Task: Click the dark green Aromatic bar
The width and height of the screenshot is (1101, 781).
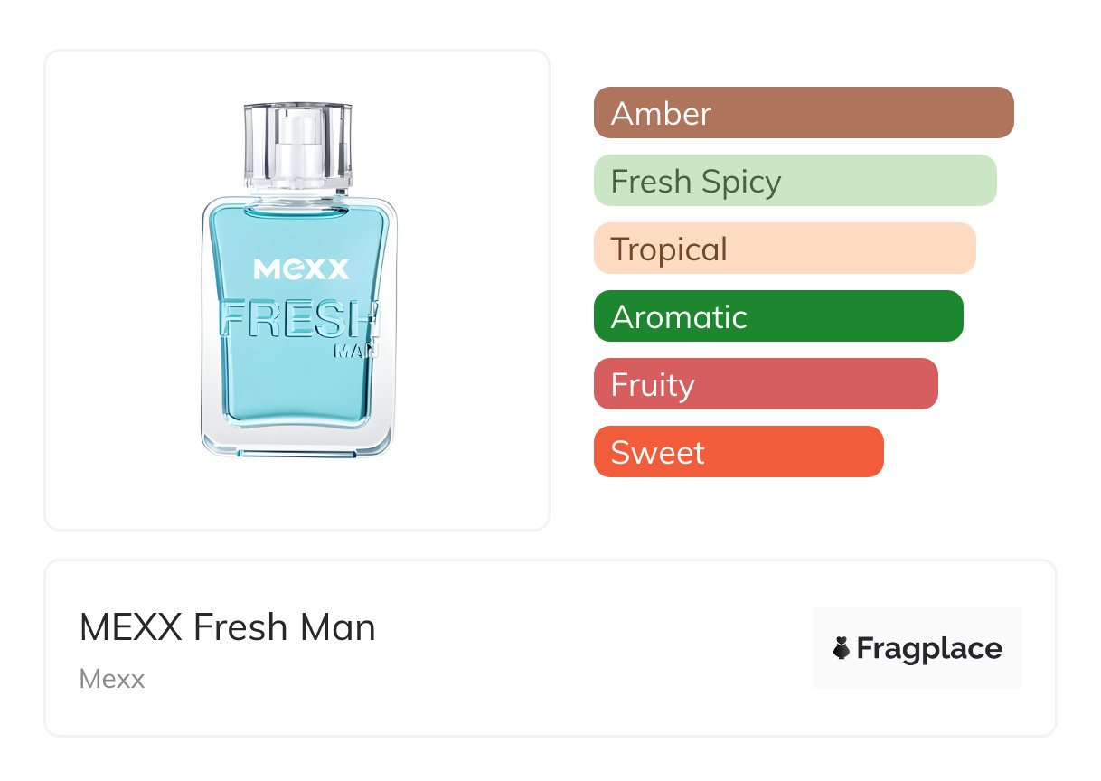Action: (x=777, y=316)
